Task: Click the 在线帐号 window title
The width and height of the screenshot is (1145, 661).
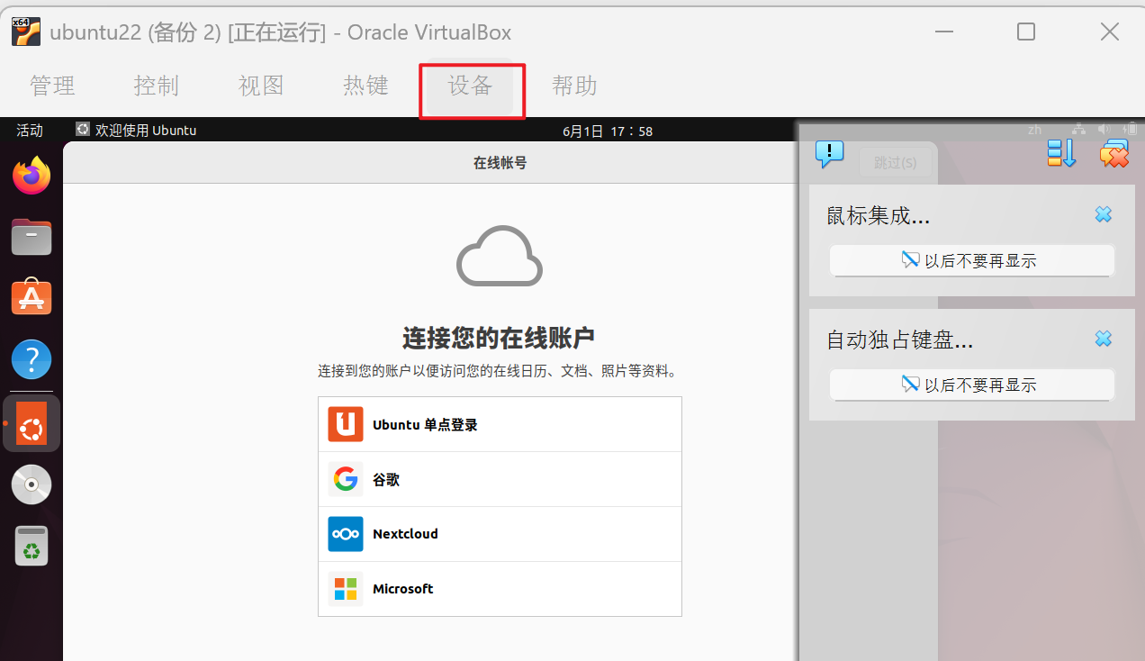Action: [x=500, y=163]
